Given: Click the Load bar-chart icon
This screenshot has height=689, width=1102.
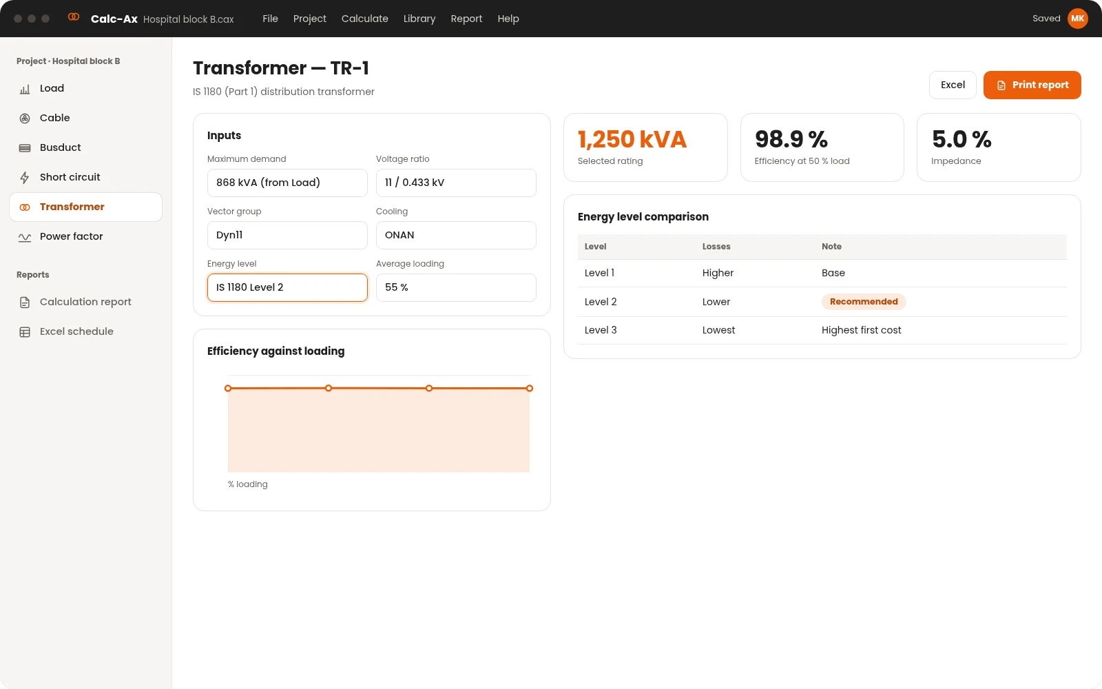Looking at the screenshot, I should [25, 89].
